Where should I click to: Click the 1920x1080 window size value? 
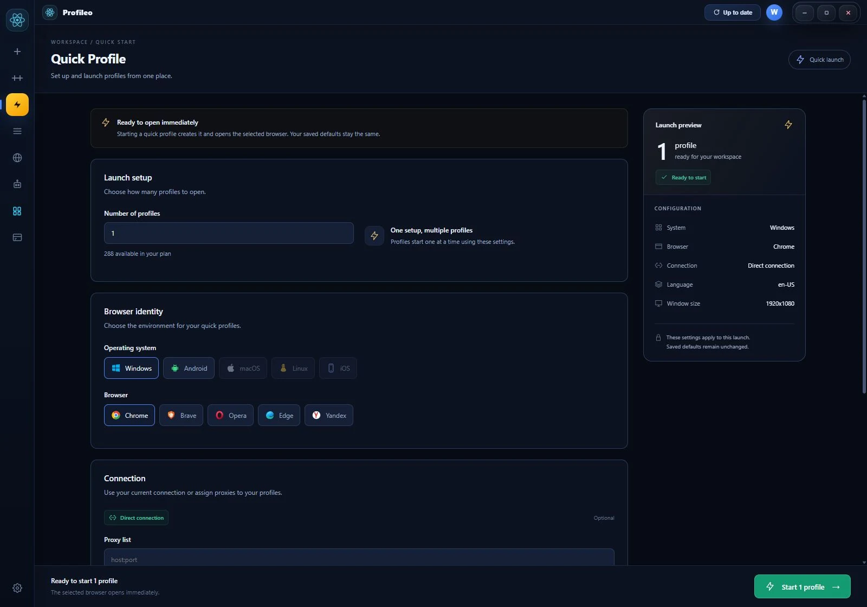tap(780, 303)
